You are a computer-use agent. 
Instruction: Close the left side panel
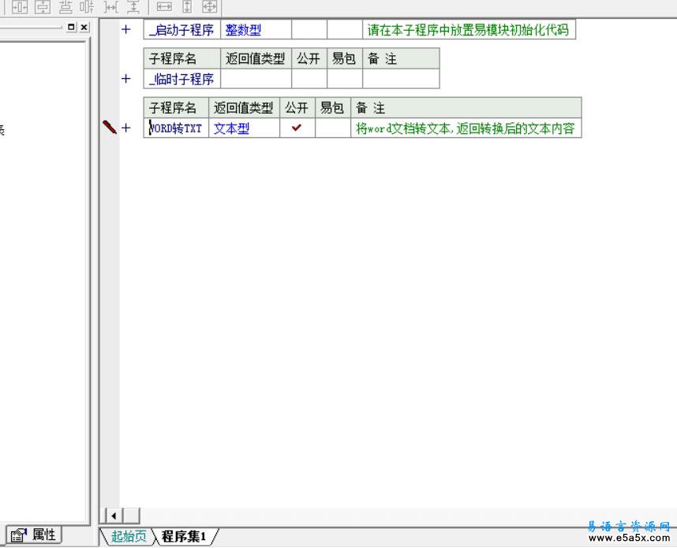84,27
